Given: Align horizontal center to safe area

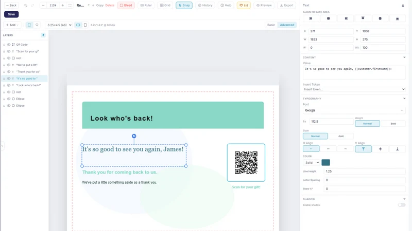Looking at the screenshot, I should (328, 18).
